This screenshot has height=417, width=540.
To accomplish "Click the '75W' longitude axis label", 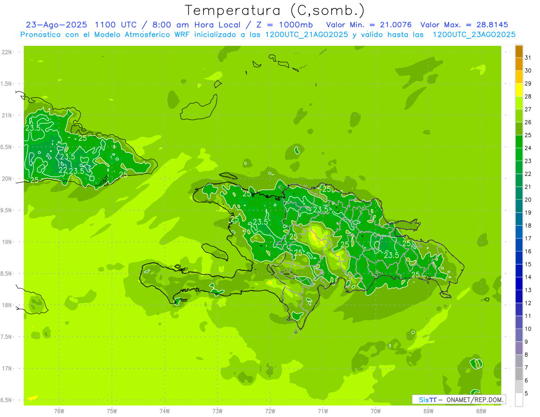I will (112, 411).
